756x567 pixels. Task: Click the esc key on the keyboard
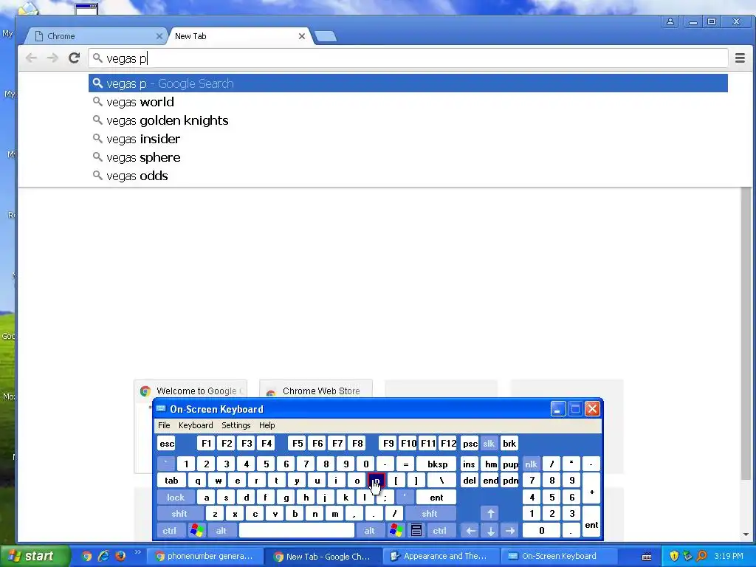click(167, 444)
